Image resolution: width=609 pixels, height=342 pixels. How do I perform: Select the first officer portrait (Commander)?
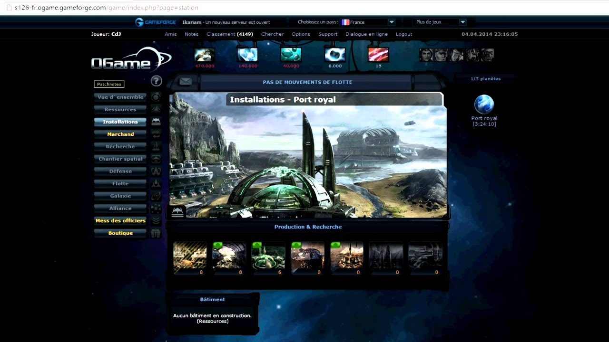[426, 55]
